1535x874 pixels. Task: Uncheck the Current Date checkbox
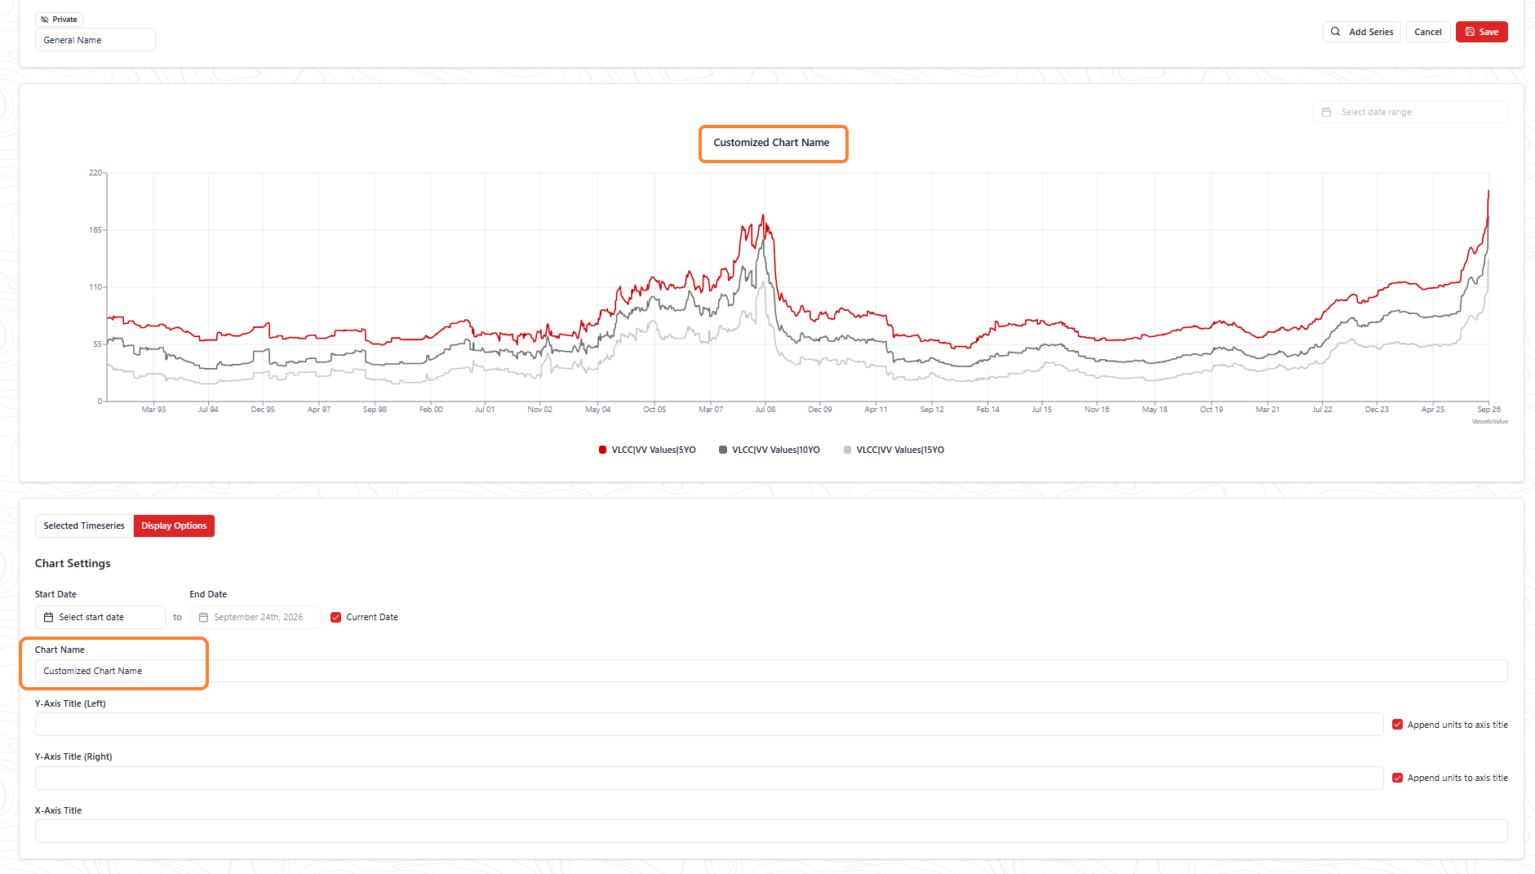[x=335, y=617]
